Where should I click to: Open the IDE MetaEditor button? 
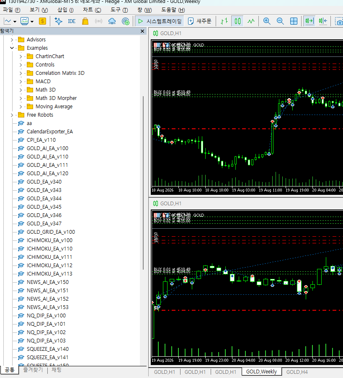(x=72, y=21)
